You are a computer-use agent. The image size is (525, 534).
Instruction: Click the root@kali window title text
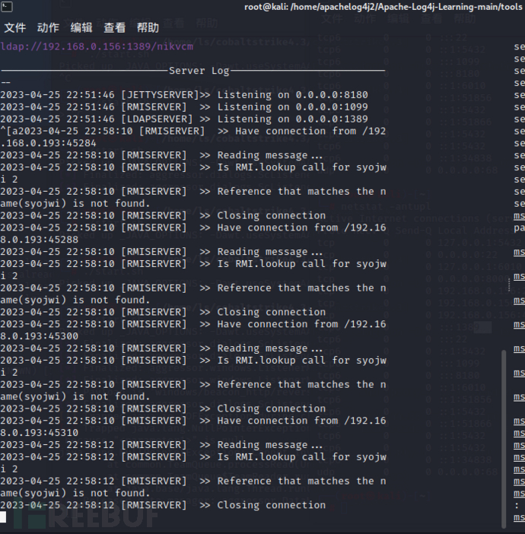(x=383, y=7)
